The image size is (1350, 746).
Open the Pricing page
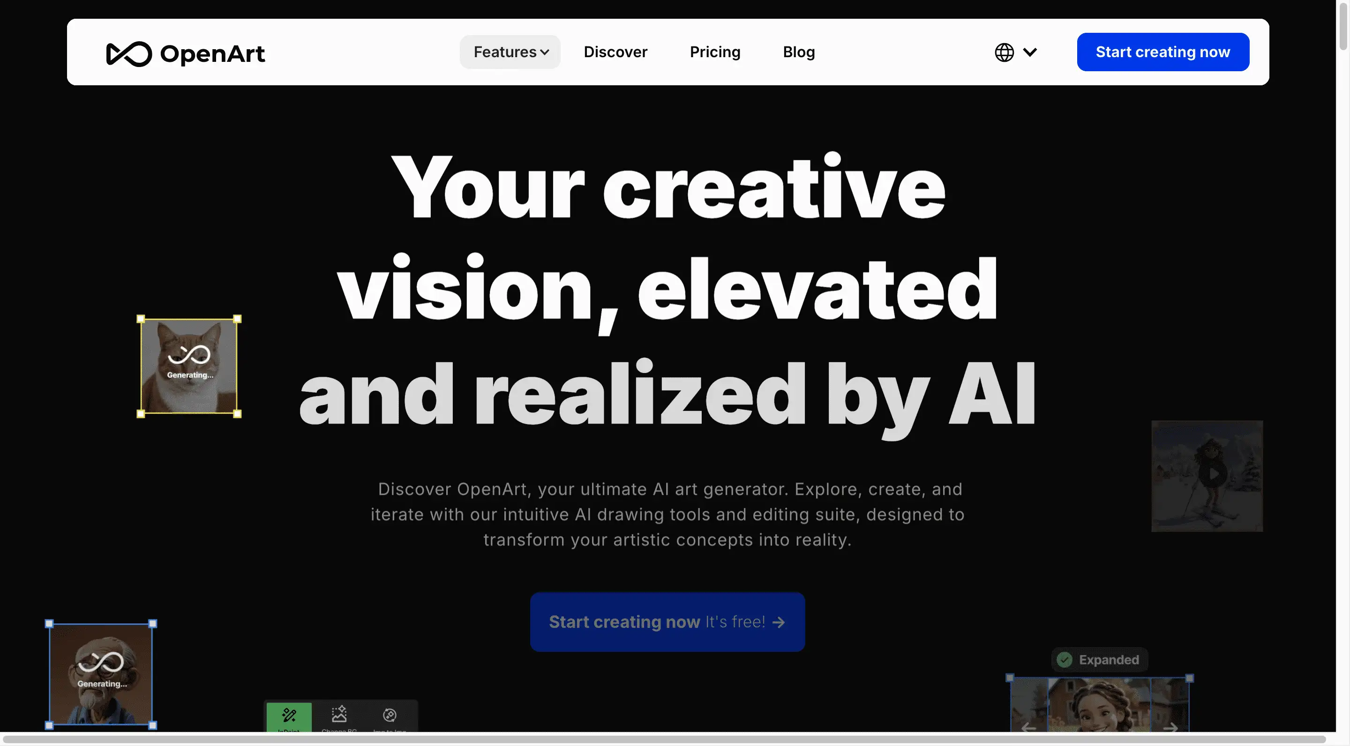(x=715, y=52)
